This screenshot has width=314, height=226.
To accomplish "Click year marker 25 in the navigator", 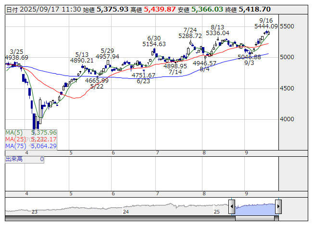I will pos(217,212).
